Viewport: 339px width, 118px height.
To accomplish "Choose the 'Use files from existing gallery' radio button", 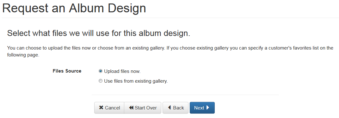I will (100, 81).
